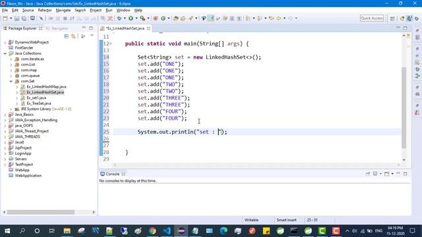The image size is (422, 237).
Task: Click the Pin Console icon
Action: pos(368,174)
